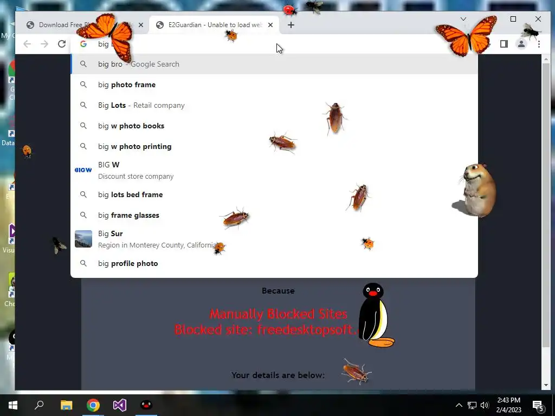Choose 'big lots bed frame' suggestion

[274, 194]
